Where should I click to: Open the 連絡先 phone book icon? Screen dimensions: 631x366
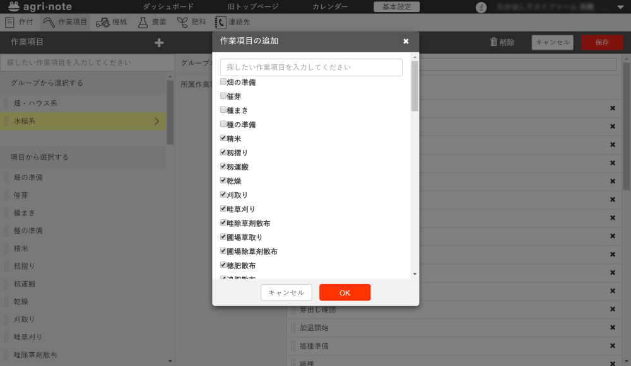[x=220, y=23]
